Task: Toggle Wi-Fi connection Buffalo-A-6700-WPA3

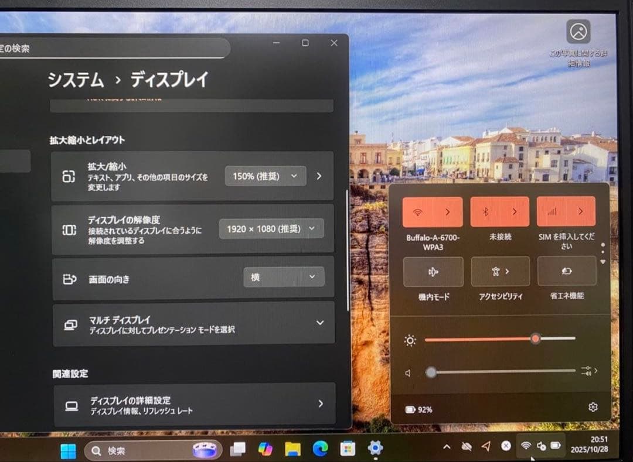Action: pyautogui.click(x=417, y=211)
